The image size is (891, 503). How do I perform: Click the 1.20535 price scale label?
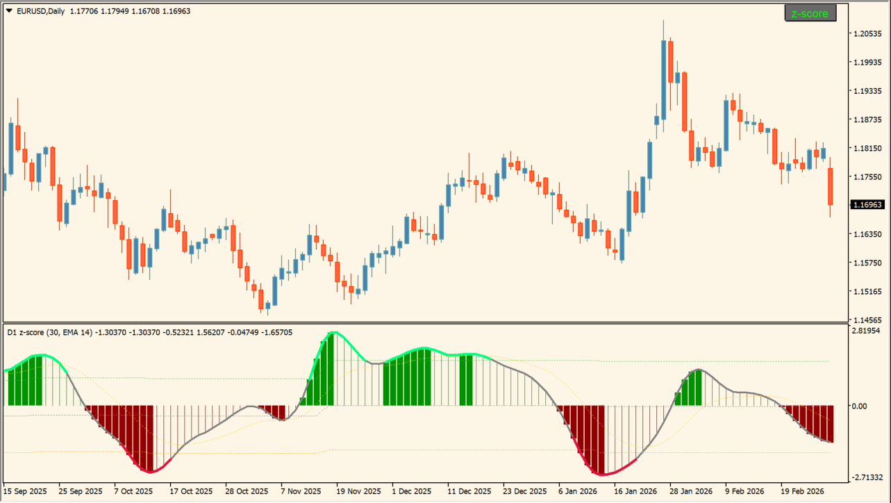pos(867,34)
